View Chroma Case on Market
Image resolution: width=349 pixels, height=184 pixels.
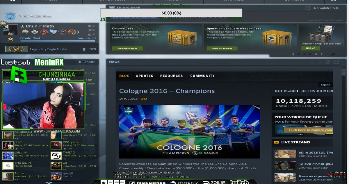point(127,49)
